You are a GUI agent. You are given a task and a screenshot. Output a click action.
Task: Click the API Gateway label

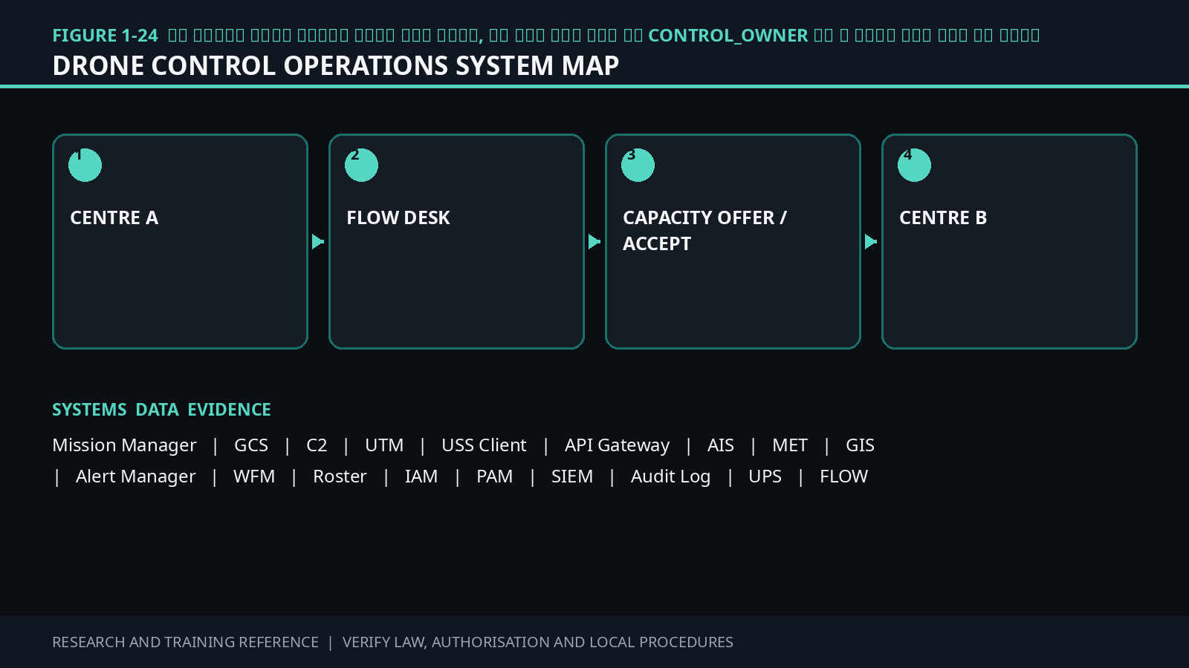(x=617, y=445)
